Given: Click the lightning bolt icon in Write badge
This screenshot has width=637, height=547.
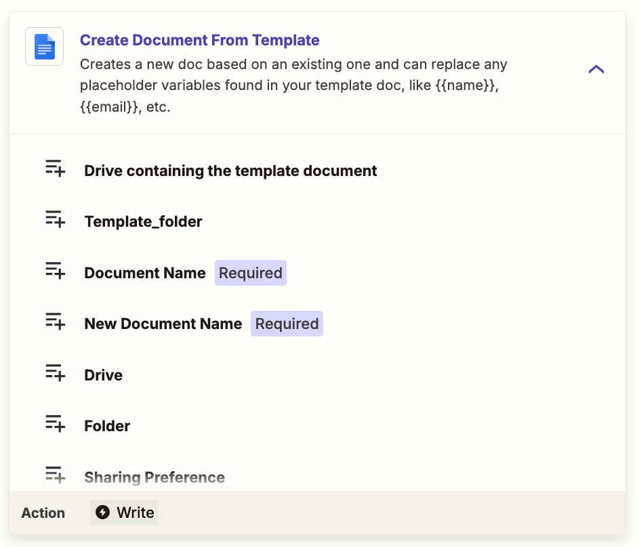Looking at the screenshot, I should point(102,512).
